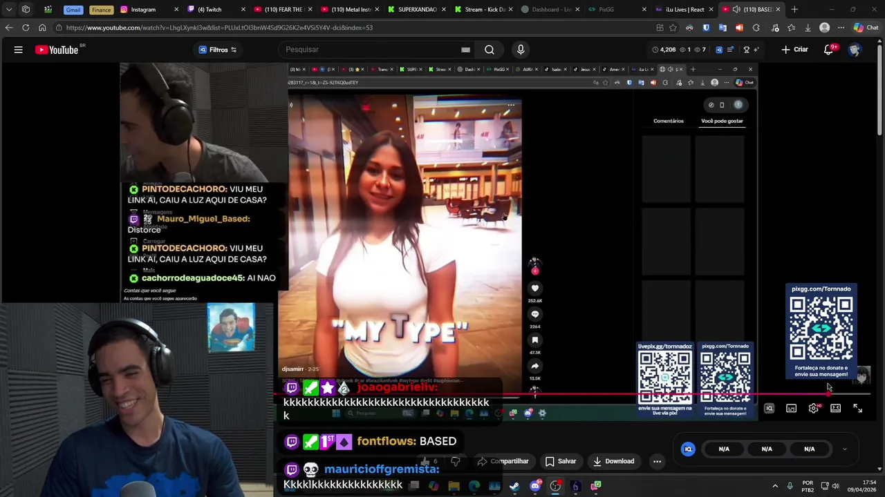
Task: Show hidden system tray icons
Action: [x=774, y=486]
